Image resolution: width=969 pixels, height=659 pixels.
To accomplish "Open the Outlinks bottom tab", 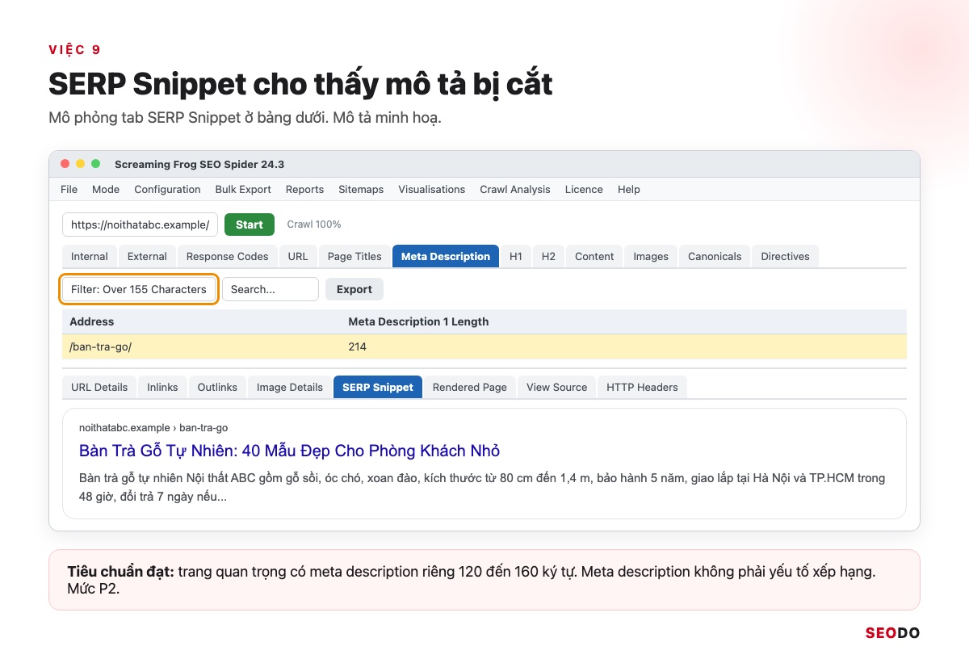I will [x=217, y=387].
